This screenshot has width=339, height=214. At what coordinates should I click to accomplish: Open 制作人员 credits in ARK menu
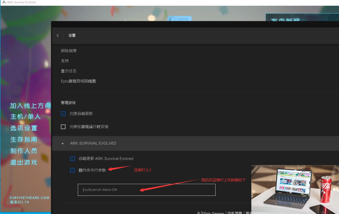click(x=24, y=151)
